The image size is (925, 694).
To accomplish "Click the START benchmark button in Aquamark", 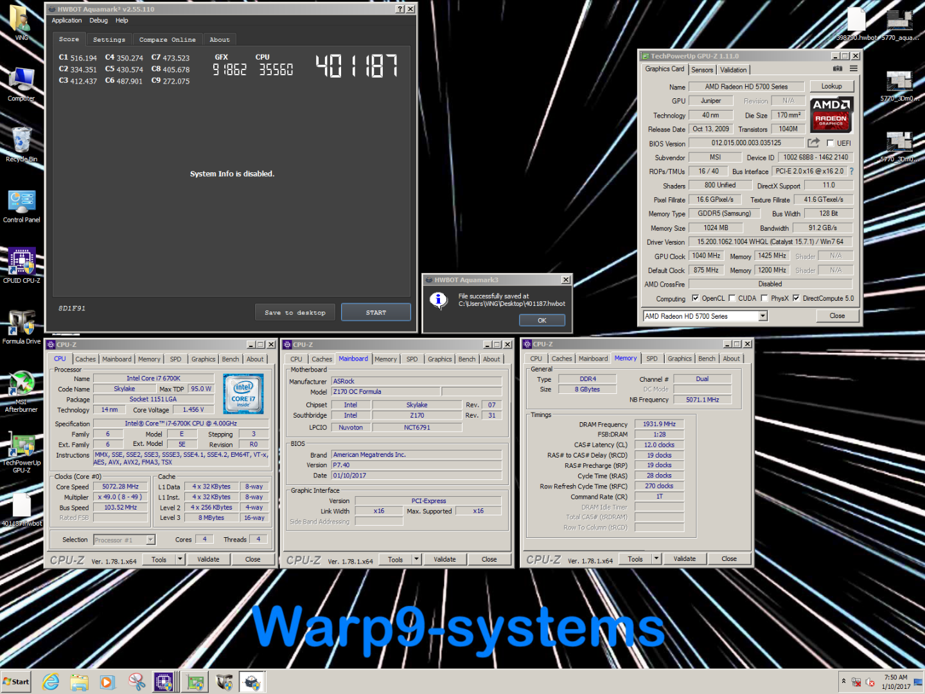I will [376, 312].
